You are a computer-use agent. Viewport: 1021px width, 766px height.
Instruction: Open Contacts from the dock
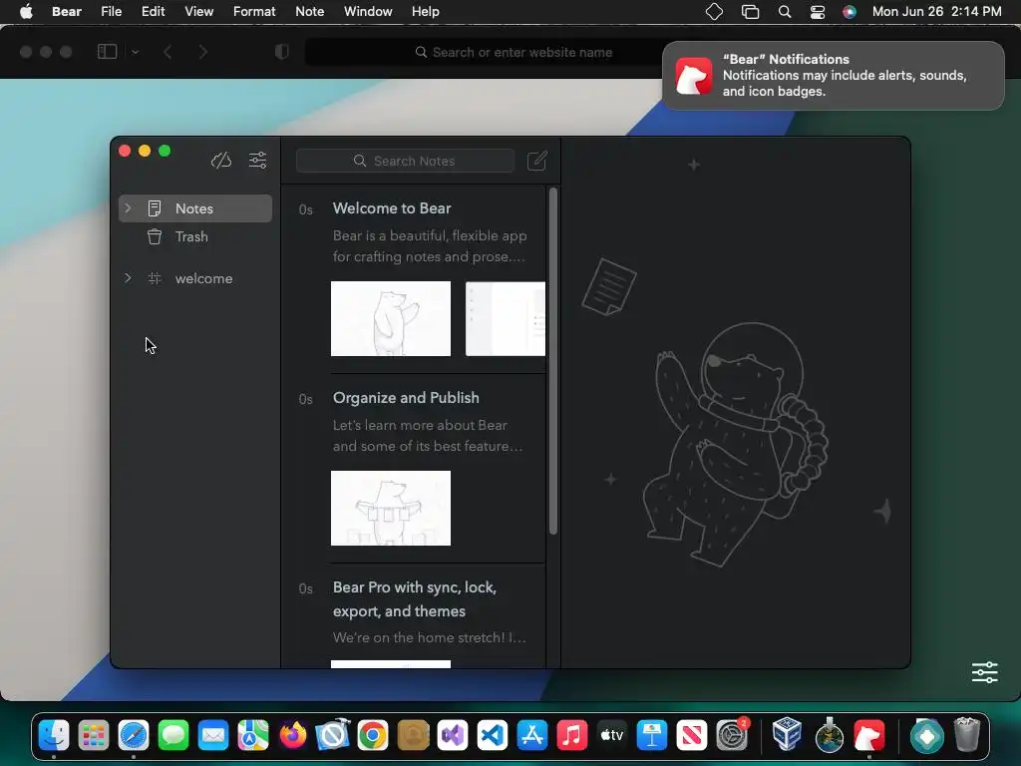coord(413,736)
